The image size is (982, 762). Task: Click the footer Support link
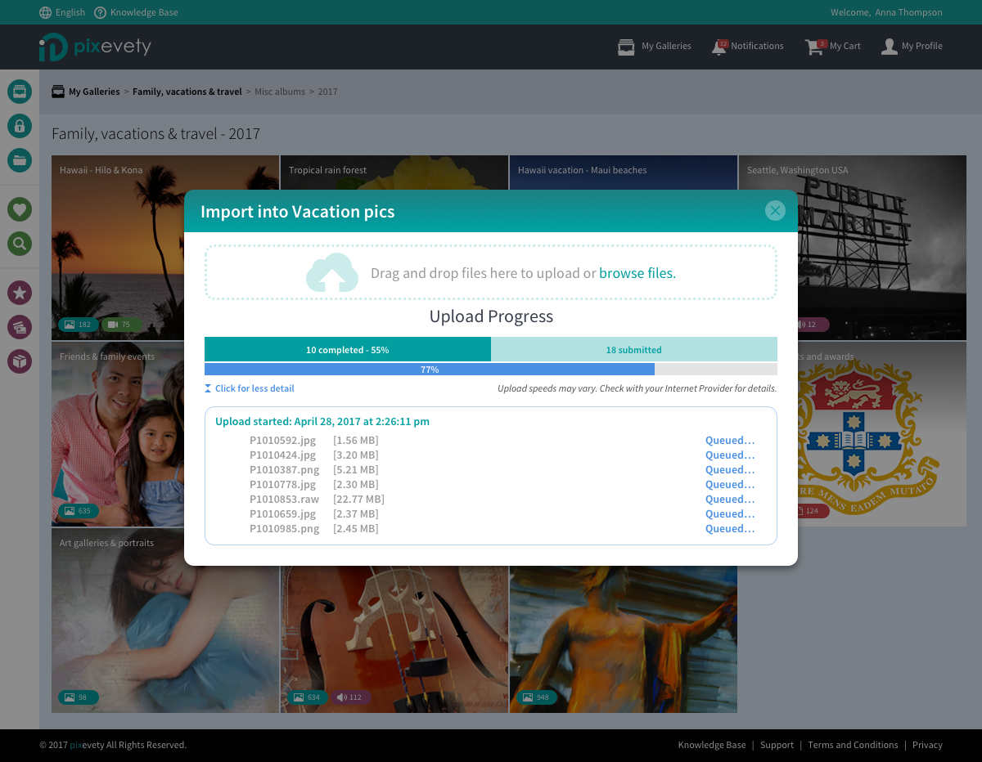(x=777, y=745)
